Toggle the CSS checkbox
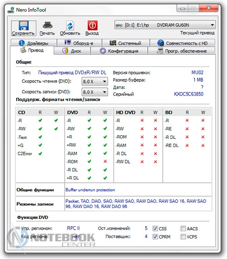 tap(155, 229)
